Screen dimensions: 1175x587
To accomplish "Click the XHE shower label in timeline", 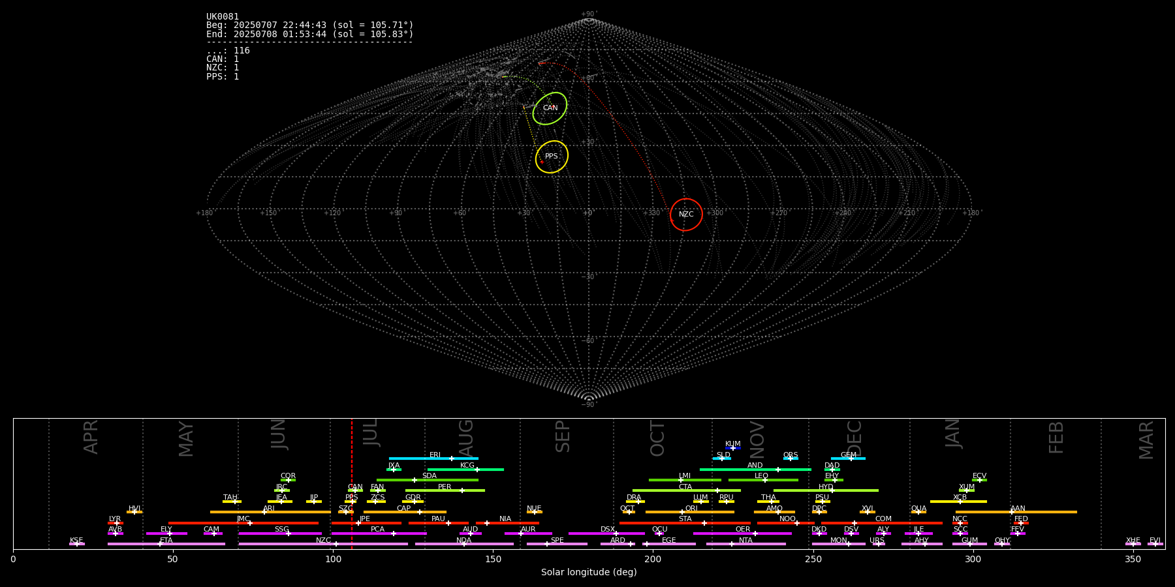I will 1133,541.
